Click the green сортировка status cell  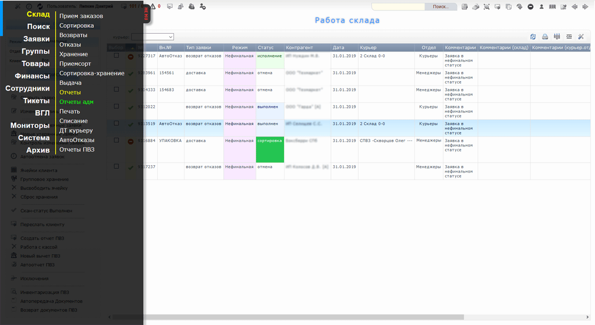(x=270, y=149)
